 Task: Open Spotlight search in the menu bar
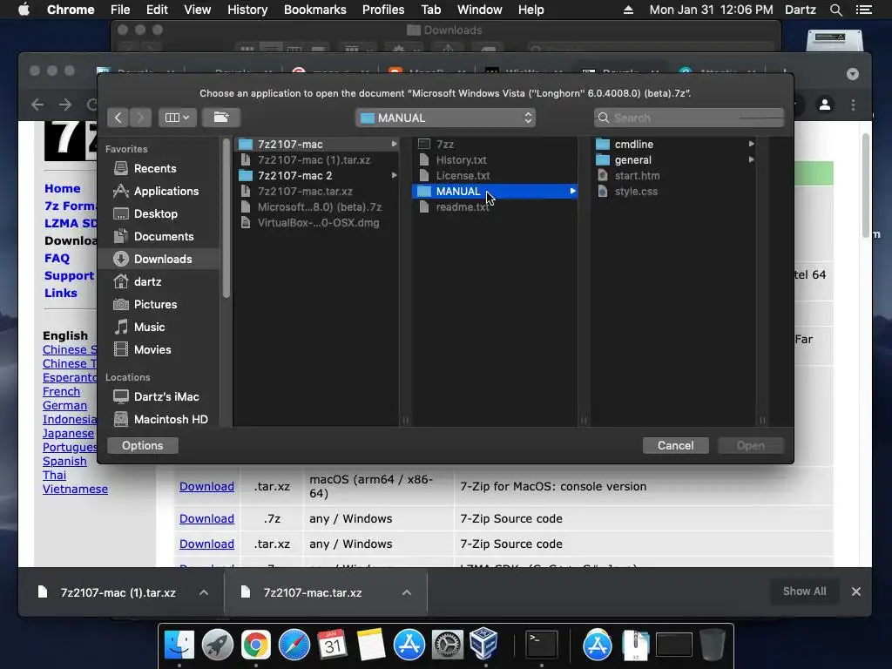pos(835,10)
